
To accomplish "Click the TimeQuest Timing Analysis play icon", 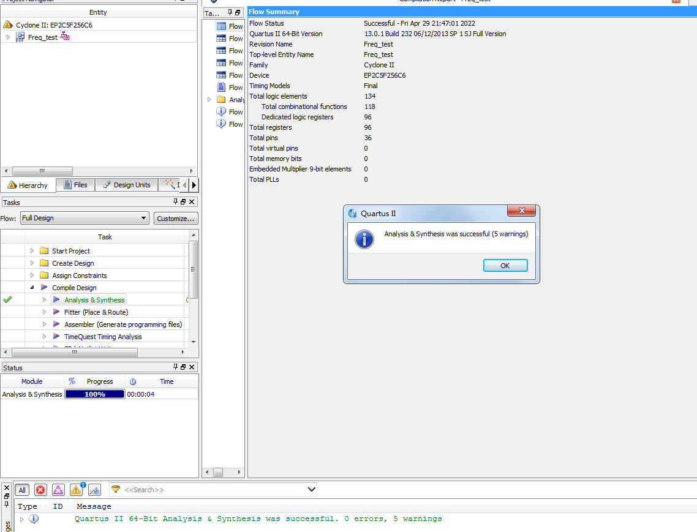I will [x=56, y=336].
